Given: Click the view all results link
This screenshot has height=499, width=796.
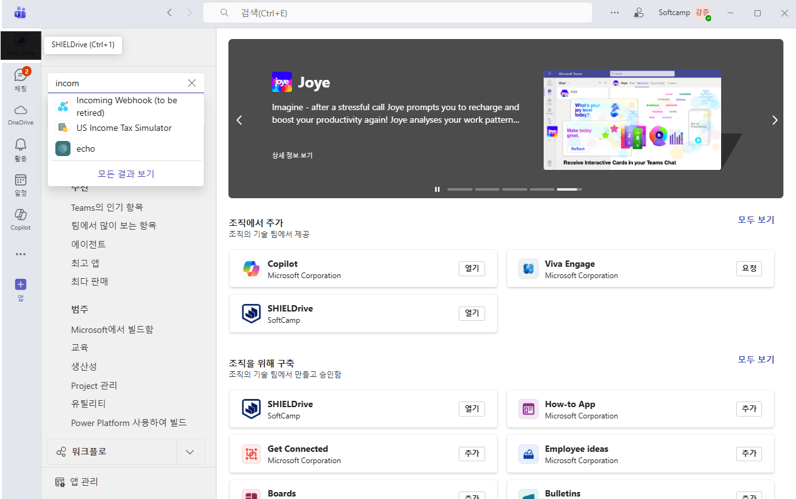Looking at the screenshot, I should click(x=126, y=174).
